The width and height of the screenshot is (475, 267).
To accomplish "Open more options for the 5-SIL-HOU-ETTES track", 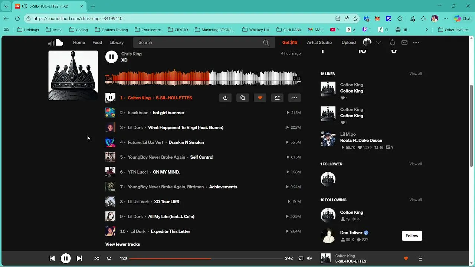I will pos(295,98).
